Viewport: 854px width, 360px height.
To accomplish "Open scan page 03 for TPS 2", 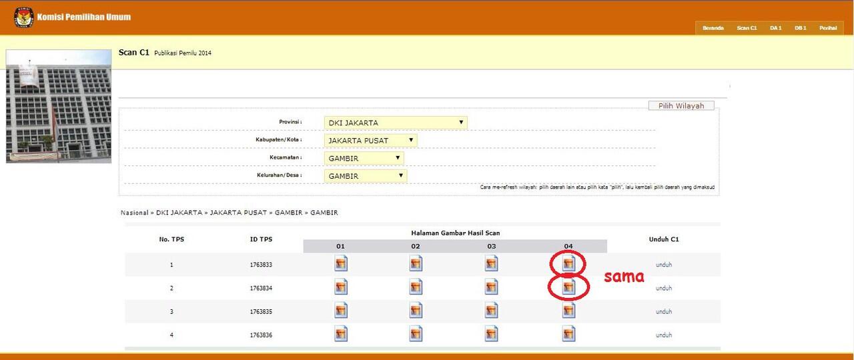I will pos(492,287).
